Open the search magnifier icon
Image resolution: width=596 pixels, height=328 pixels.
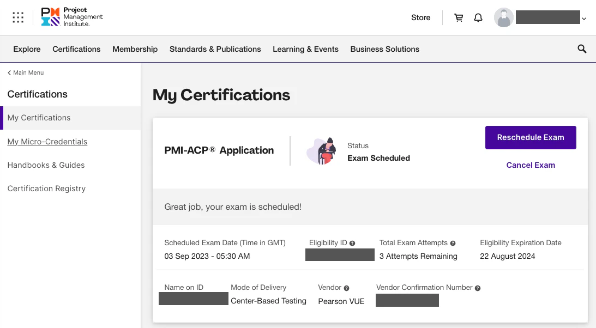582,48
